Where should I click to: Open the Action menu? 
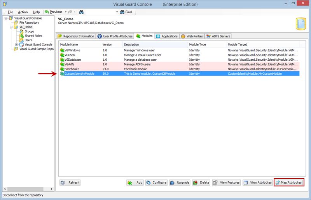[23, 12]
